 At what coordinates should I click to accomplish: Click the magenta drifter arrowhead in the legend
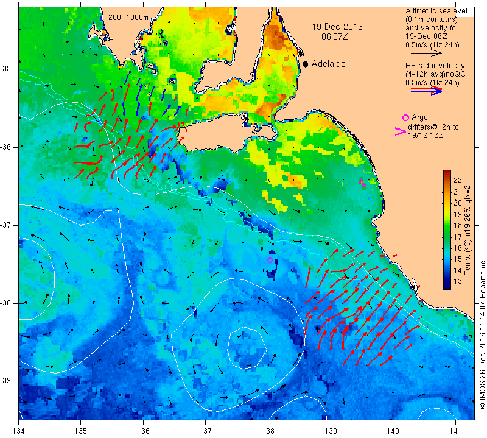pyautogui.click(x=400, y=131)
